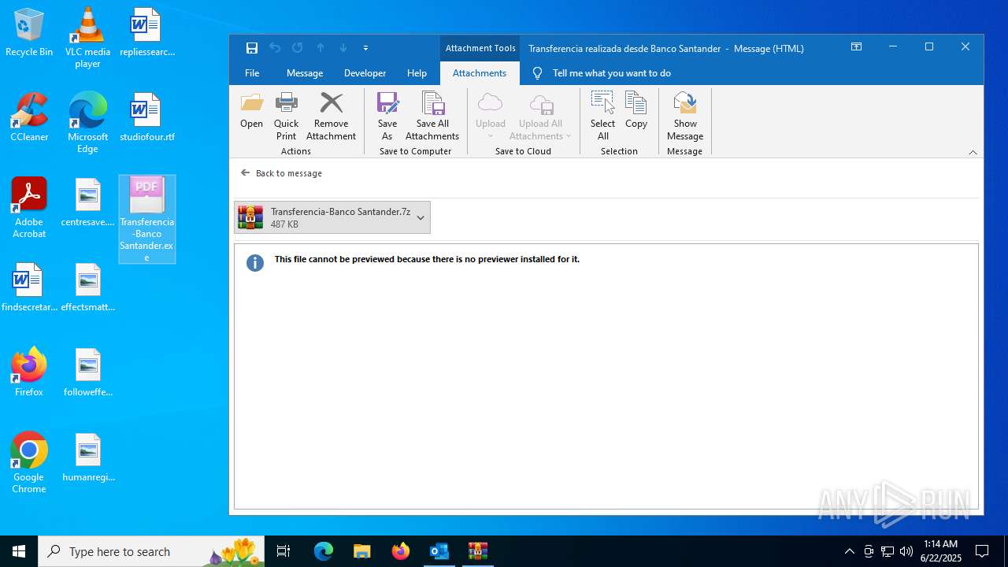The width and height of the screenshot is (1008, 567).
Task: Select the Microsoft Edge desktop shortcut
Action: coord(87,123)
